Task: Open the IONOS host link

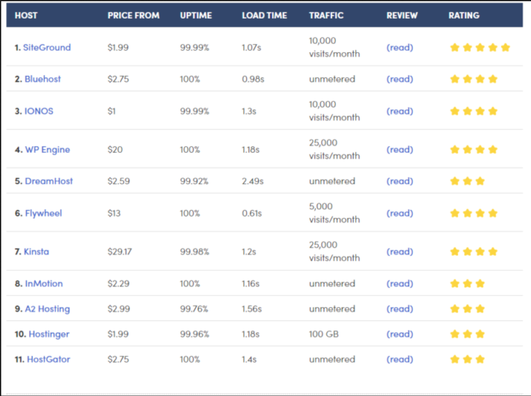Action: click(x=39, y=111)
